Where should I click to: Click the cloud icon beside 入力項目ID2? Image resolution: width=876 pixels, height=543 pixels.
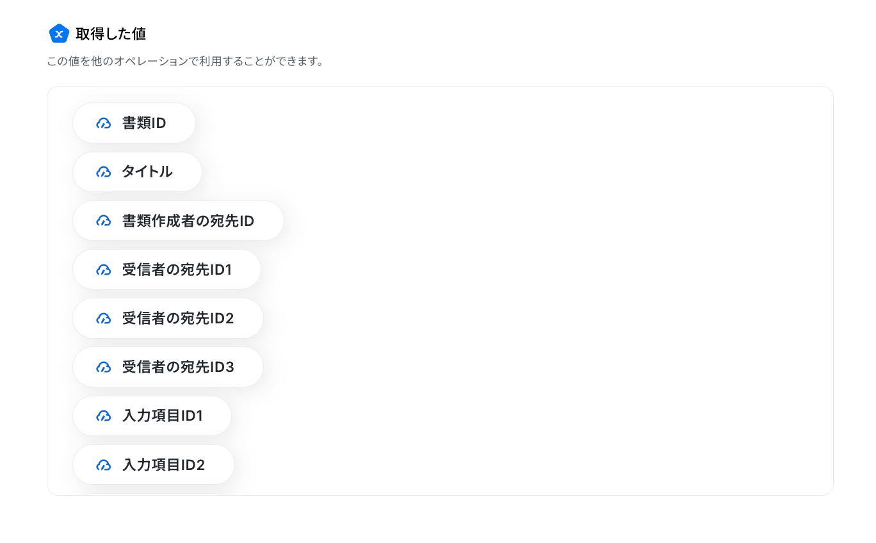pyautogui.click(x=104, y=465)
